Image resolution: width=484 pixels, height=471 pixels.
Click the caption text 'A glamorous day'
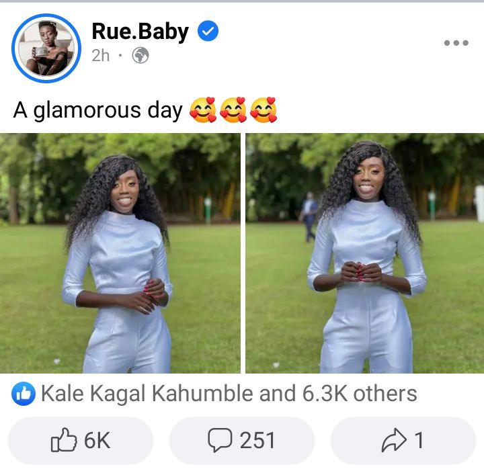coord(98,110)
